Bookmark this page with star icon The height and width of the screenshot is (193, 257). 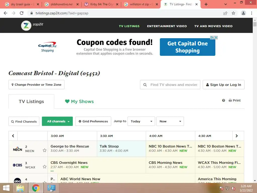point(233,13)
